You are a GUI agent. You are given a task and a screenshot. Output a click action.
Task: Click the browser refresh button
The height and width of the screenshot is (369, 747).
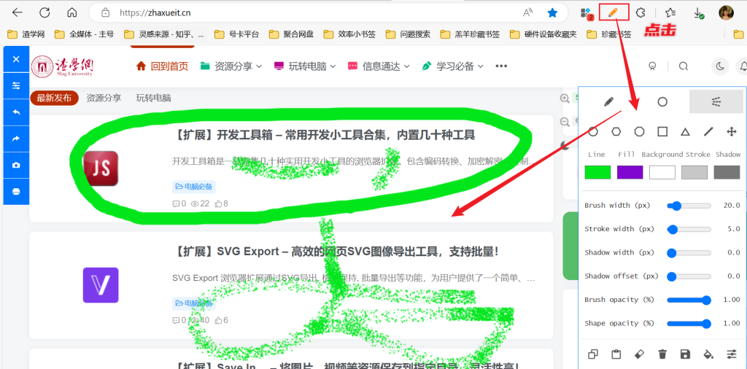pos(44,13)
